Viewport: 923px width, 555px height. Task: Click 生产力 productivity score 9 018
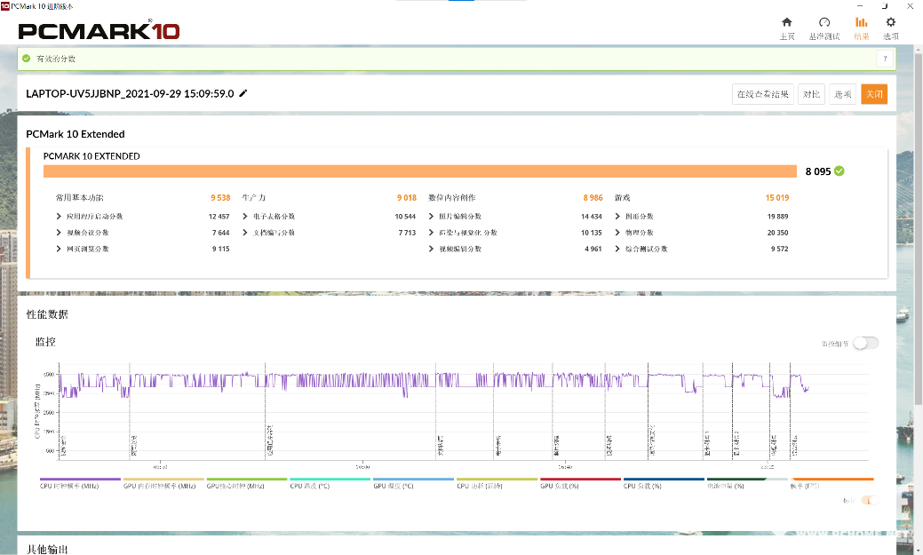coord(407,198)
